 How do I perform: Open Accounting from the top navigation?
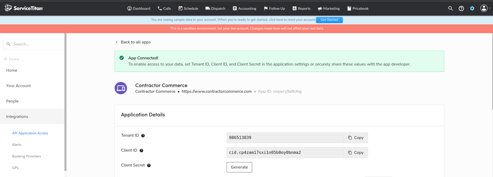point(244,8)
